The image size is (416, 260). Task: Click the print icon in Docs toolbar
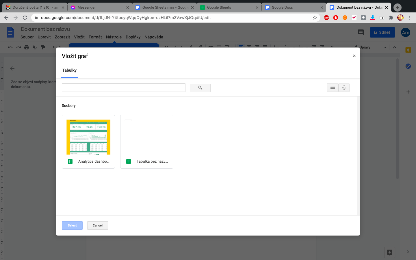coord(27,47)
